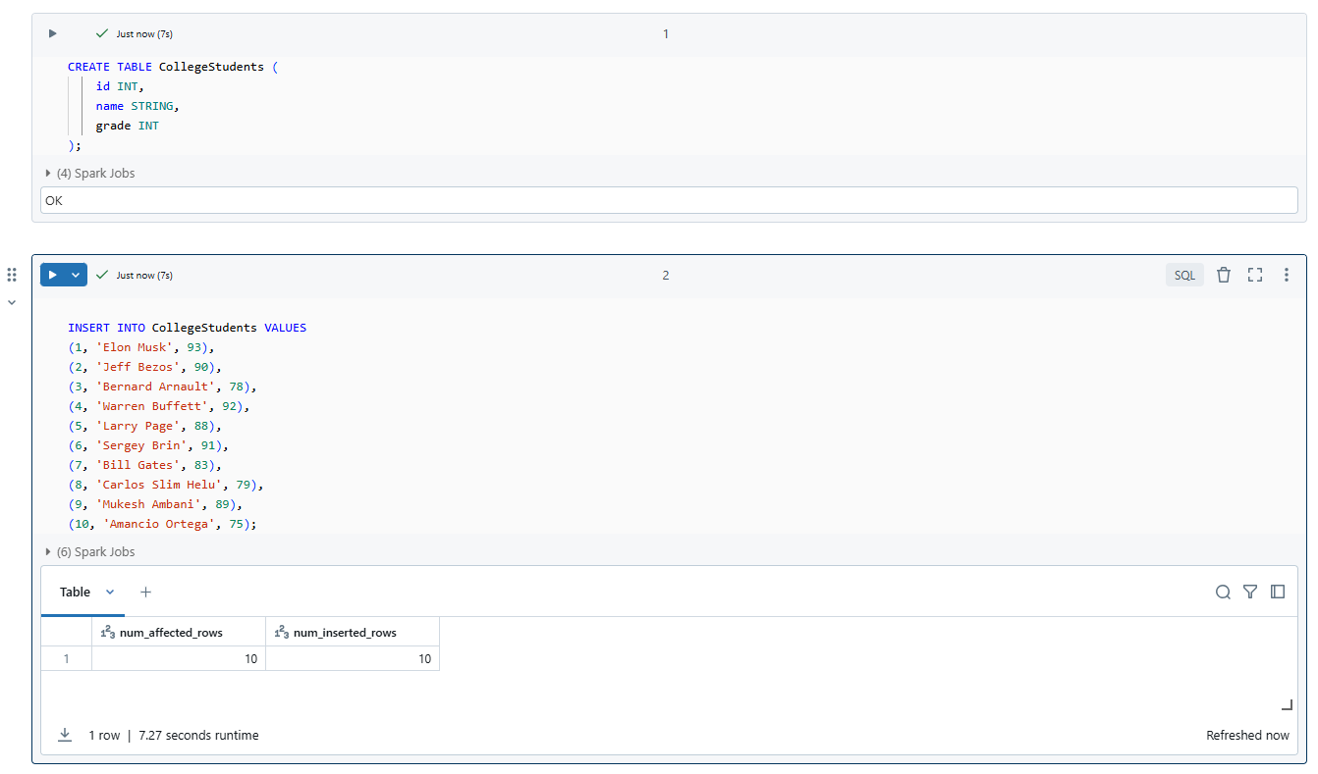Add a new visualization with plus icon
The width and height of the screenshot is (1318, 774).
click(145, 593)
